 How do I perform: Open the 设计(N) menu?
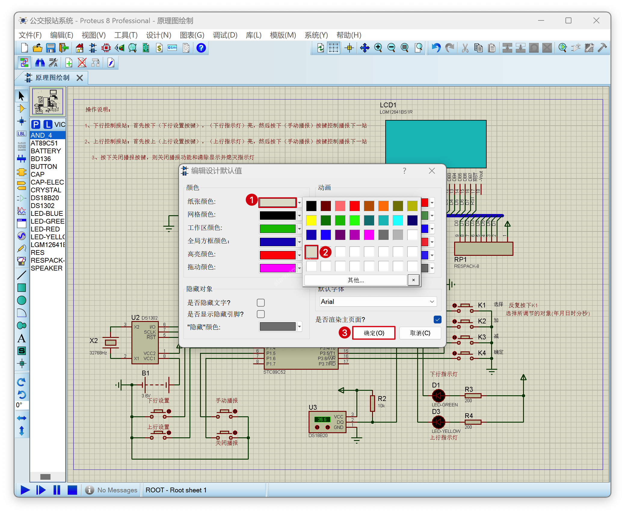coord(159,35)
